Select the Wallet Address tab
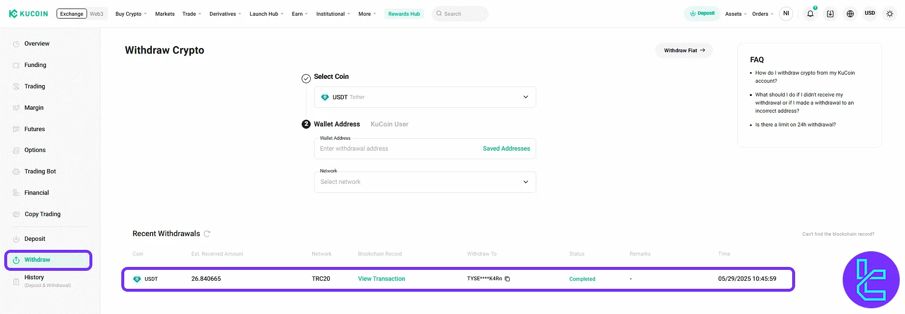This screenshot has width=905, height=314. coord(337,124)
